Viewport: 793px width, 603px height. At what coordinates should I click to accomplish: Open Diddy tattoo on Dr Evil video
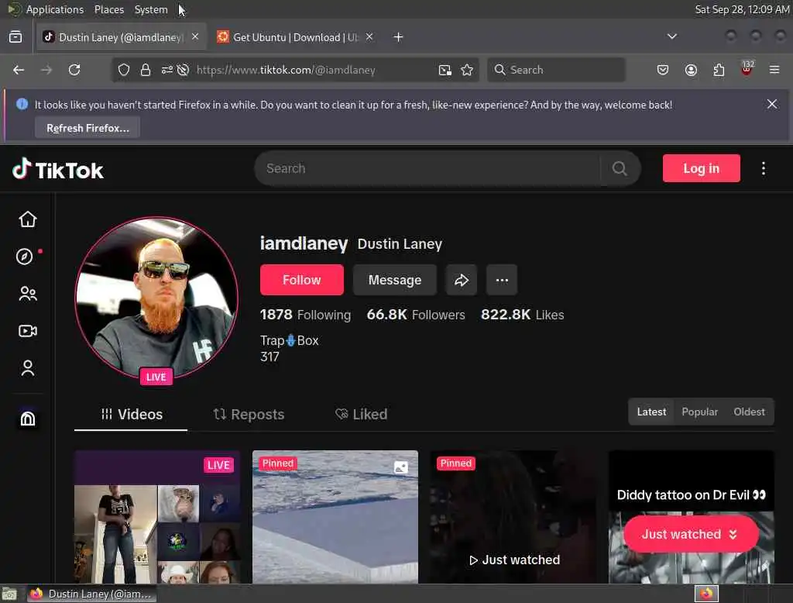pyautogui.click(x=692, y=517)
